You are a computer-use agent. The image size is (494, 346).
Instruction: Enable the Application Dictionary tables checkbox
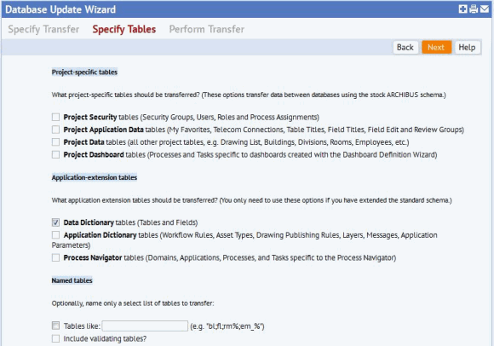(x=55, y=235)
